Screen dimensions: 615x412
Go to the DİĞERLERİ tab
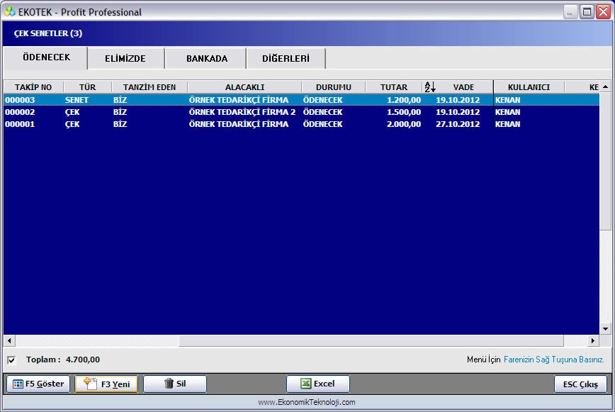click(286, 58)
